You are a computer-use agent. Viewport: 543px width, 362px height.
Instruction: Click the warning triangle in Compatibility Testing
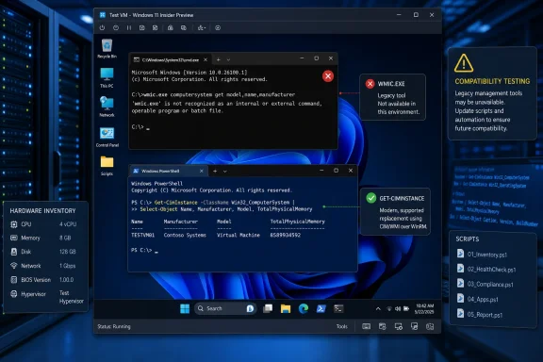[x=464, y=63]
